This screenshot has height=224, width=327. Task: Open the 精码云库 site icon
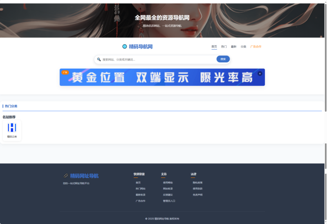tap(12, 128)
